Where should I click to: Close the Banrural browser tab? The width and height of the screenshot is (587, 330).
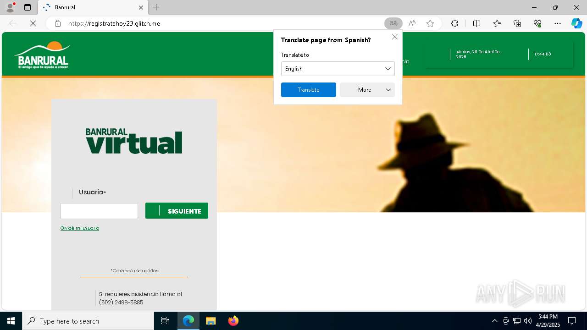pyautogui.click(x=141, y=7)
